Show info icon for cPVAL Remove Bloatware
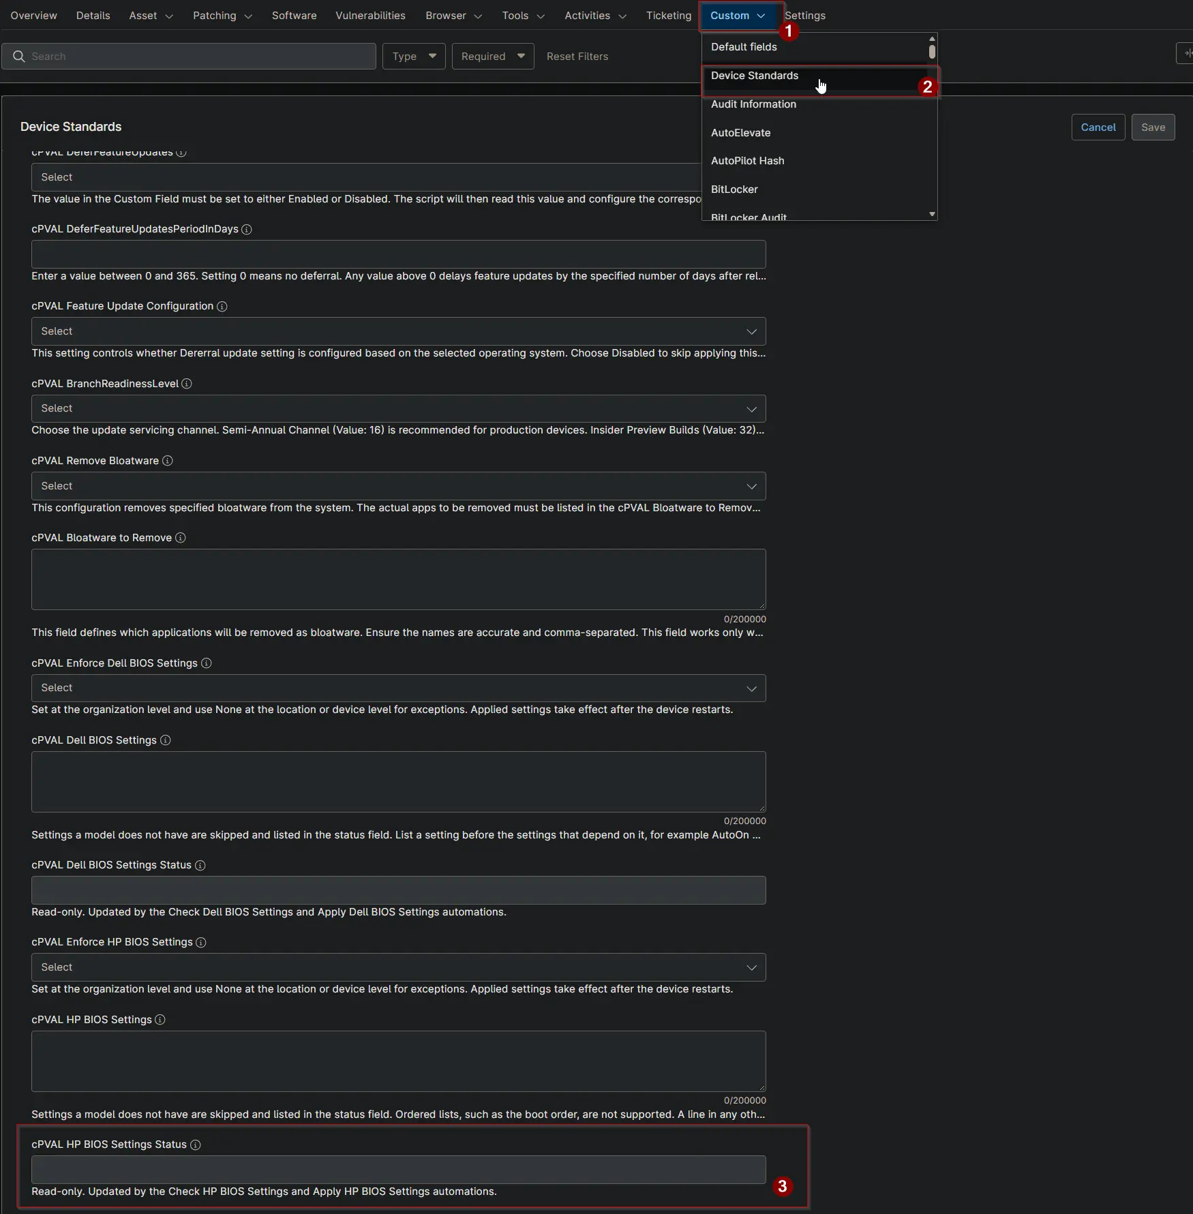This screenshot has width=1193, height=1214. pyautogui.click(x=168, y=461)
